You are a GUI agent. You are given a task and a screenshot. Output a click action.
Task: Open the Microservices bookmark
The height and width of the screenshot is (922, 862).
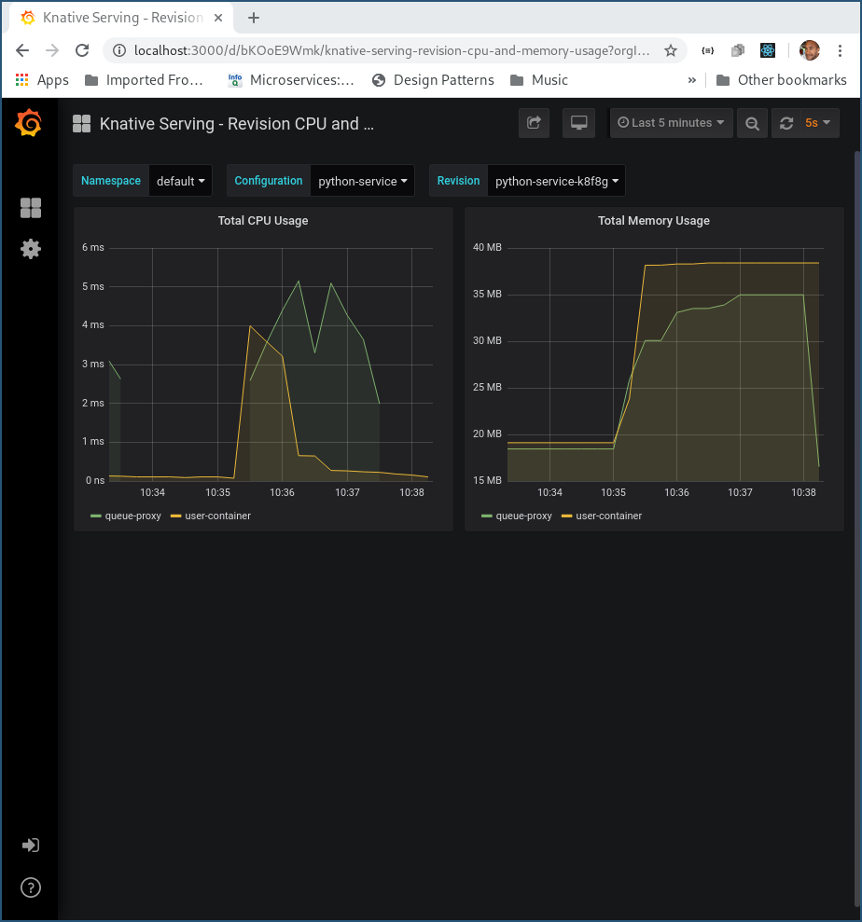[291, 80]
